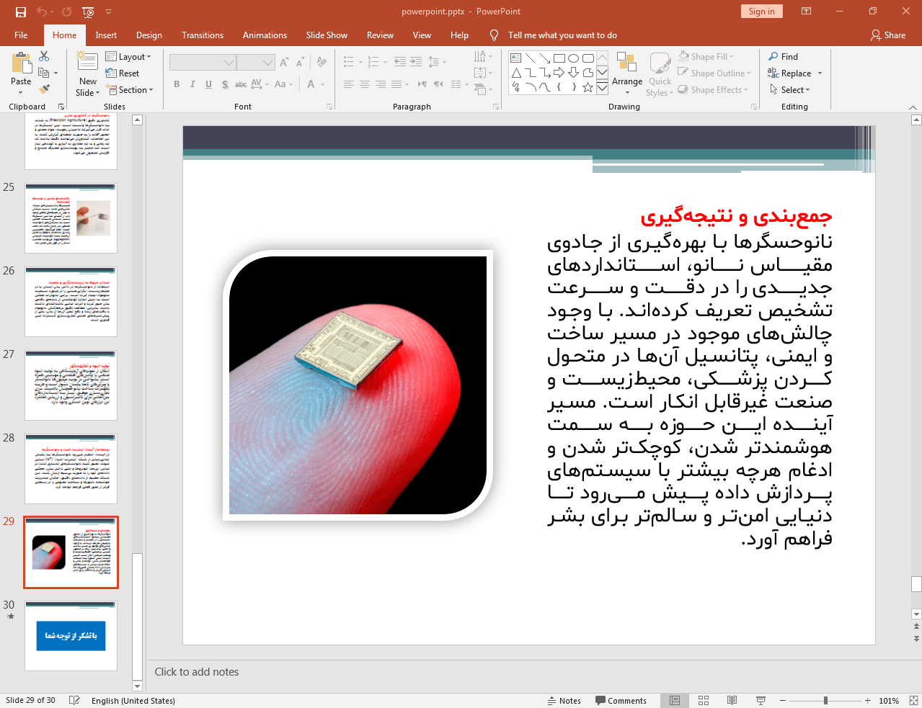Open the Slide Show tab
Image resolution: width=922 pixels, height=708 pixels.
(x=327, y=35)
